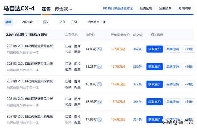Filter by 2.0L engine
The image size is (197, 128).
(x=63, y=22)
